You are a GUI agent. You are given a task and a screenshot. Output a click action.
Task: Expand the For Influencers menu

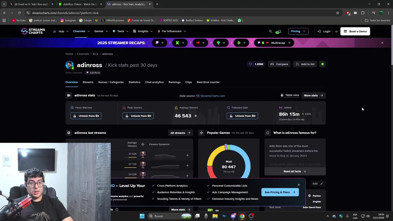[x=171, y=31]
